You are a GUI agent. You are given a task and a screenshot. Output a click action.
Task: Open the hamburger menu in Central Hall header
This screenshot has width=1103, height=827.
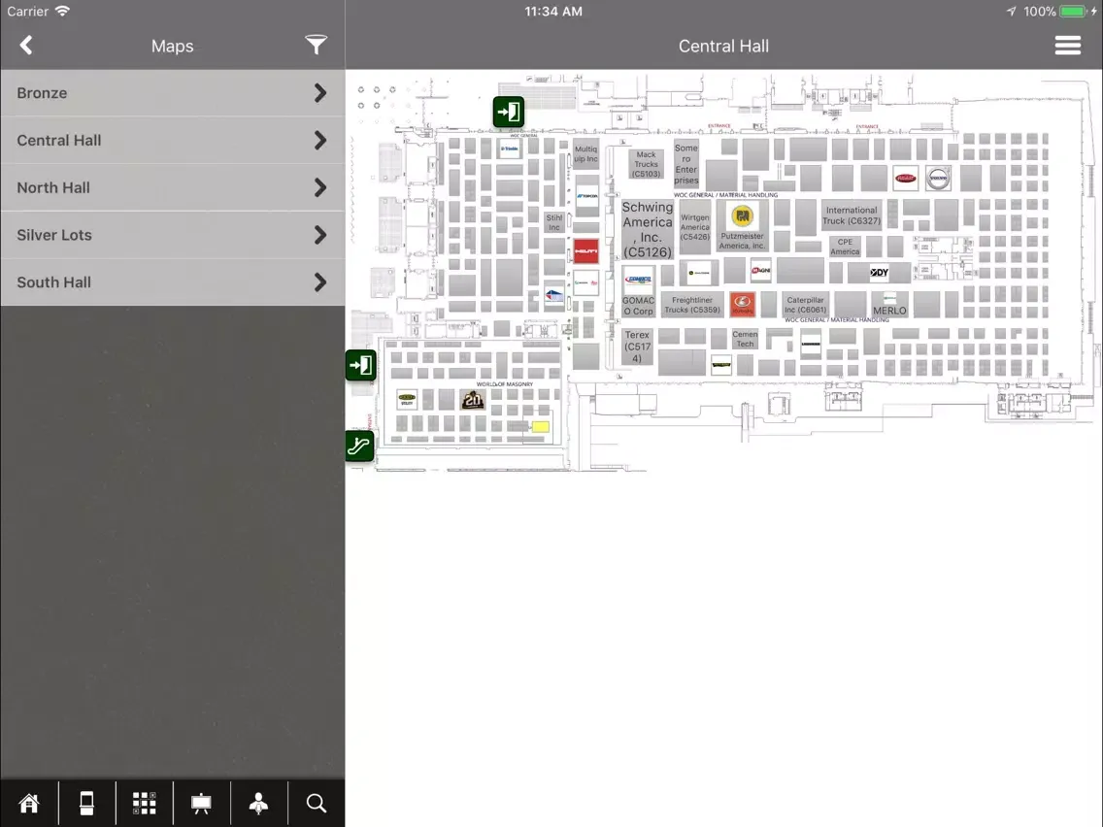click(x=1067, y=46)
